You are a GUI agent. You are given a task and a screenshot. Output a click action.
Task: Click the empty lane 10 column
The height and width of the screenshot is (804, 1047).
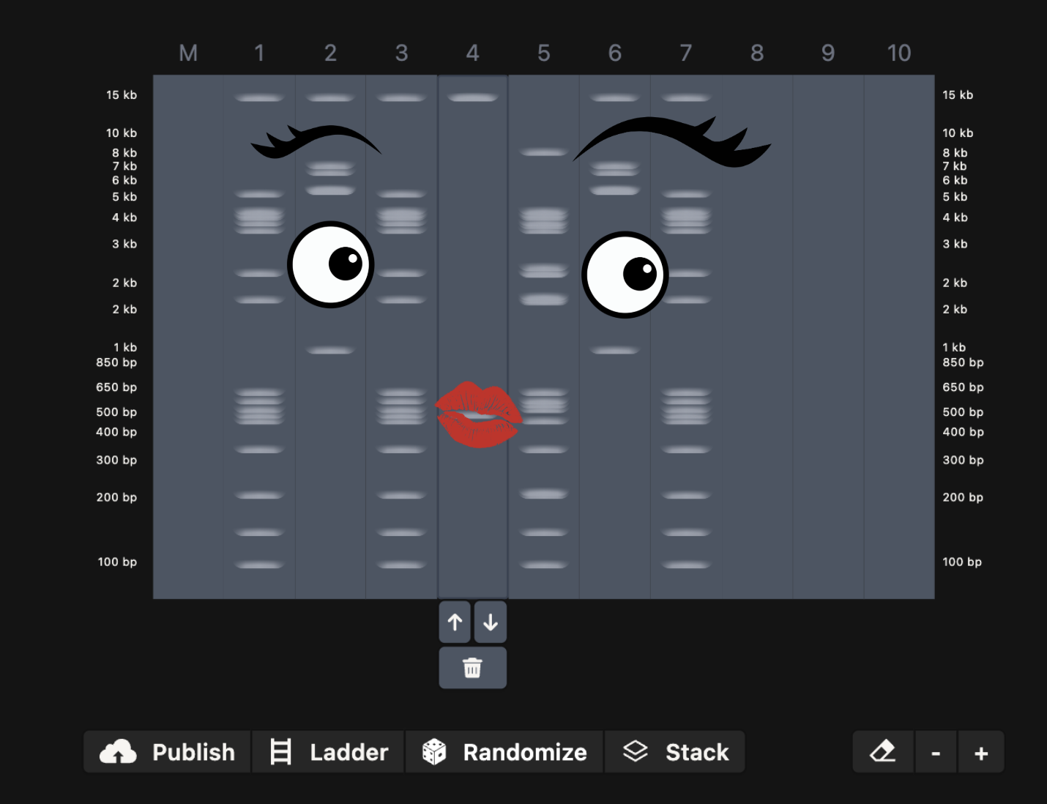pos(899,337)
